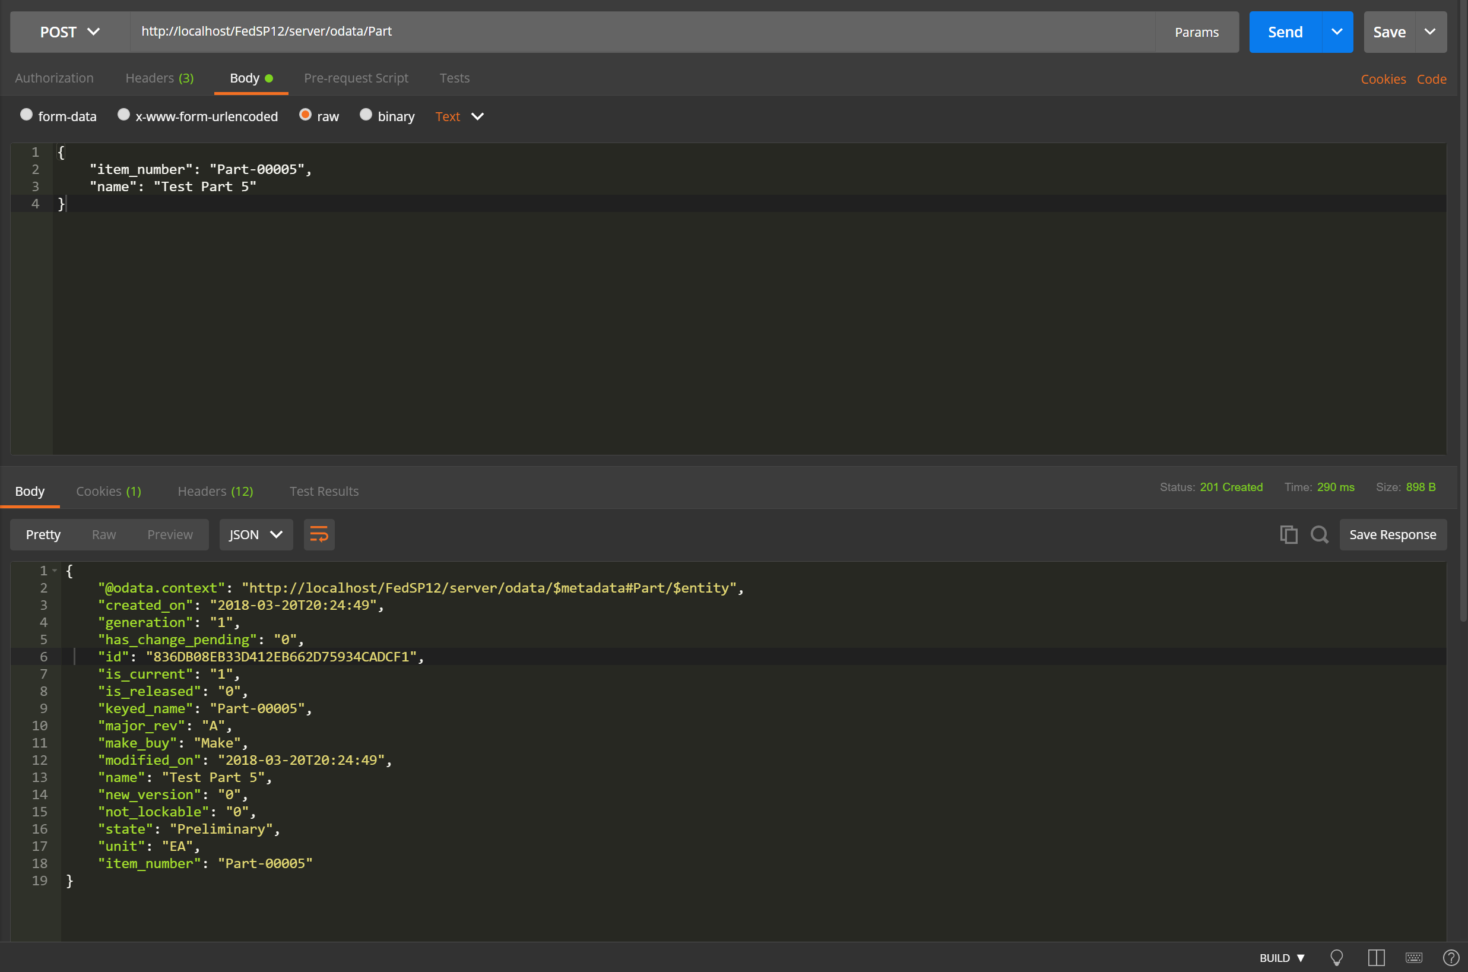
Task: Select the binary body radio button
Action: 366,115
